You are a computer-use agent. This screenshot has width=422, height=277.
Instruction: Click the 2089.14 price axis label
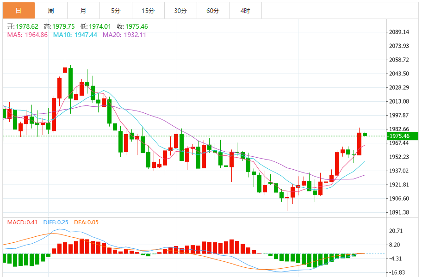[x=399, y=32]
